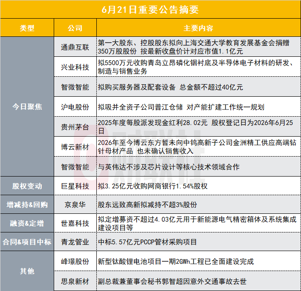Select 智微智能 in the 40亿元 server purchase row
Viewport: 301px width, 291px height.
coord(75,87)
